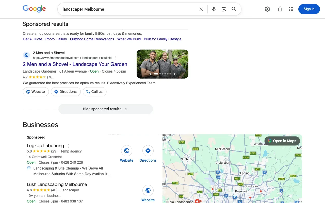Click the Call us button

tap(94, 92)
